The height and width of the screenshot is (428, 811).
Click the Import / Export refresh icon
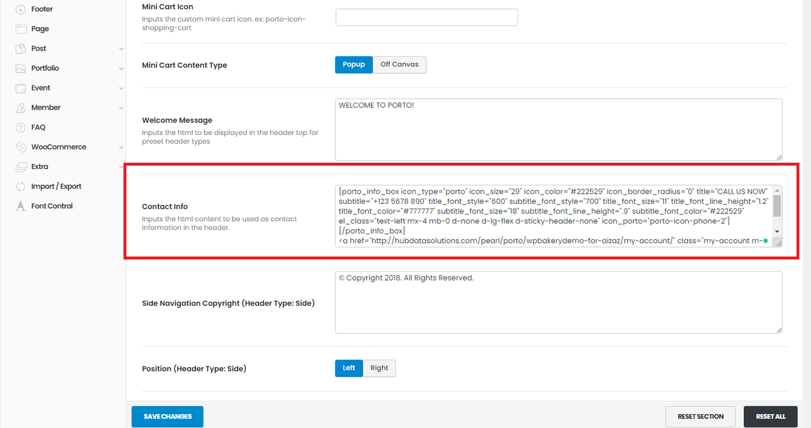[x=20, y=186]
